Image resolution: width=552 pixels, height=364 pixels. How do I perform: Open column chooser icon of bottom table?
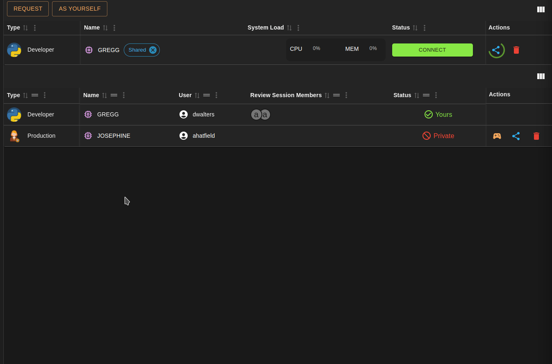(541, 76)
